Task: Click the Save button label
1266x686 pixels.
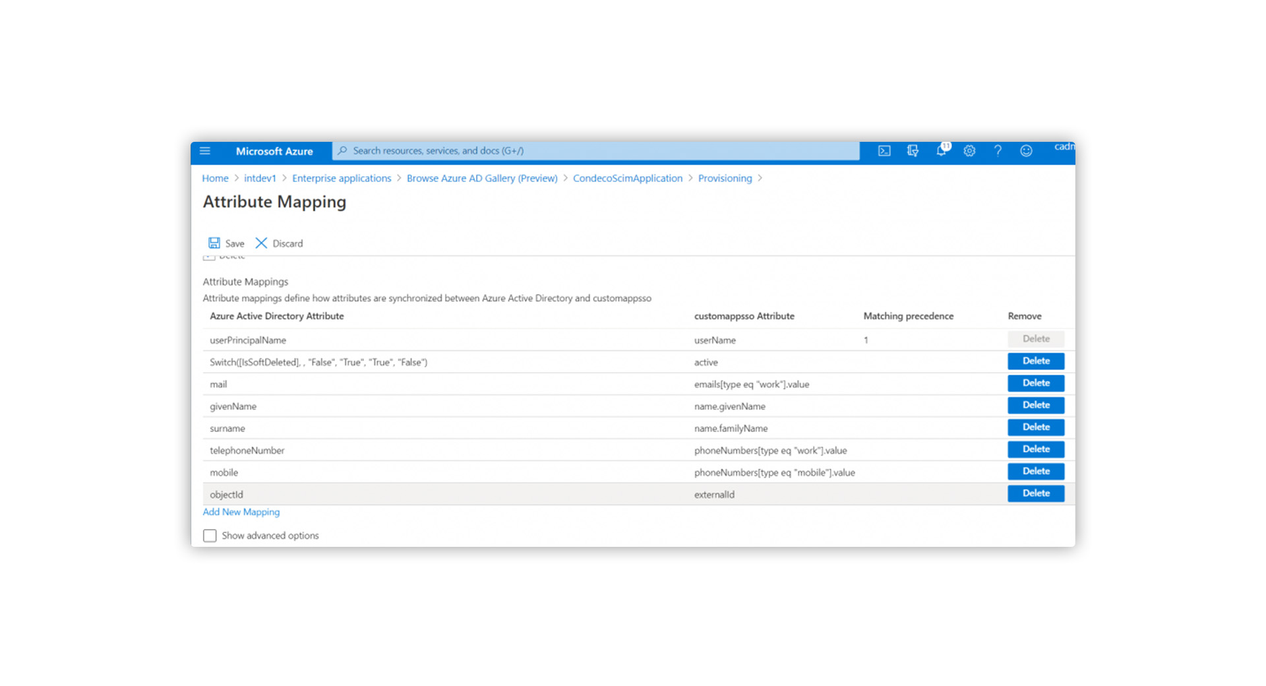Action: click(x=235, y=243)
